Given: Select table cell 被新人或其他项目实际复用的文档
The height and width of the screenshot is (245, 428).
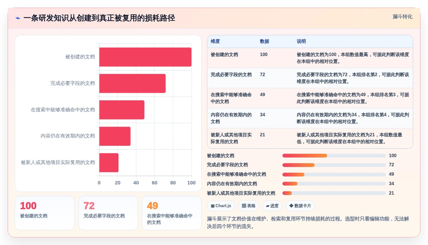Looking at the screenshot, I should [231, 138].
